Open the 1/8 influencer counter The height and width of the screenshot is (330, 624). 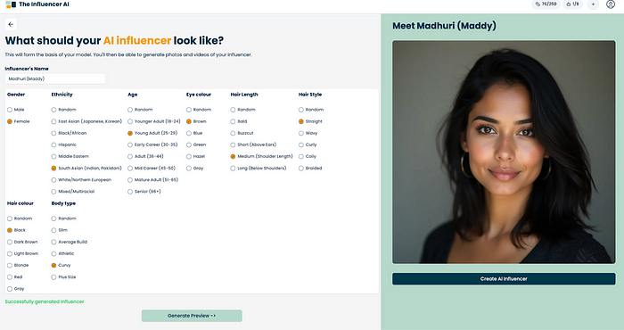[572, 4]
